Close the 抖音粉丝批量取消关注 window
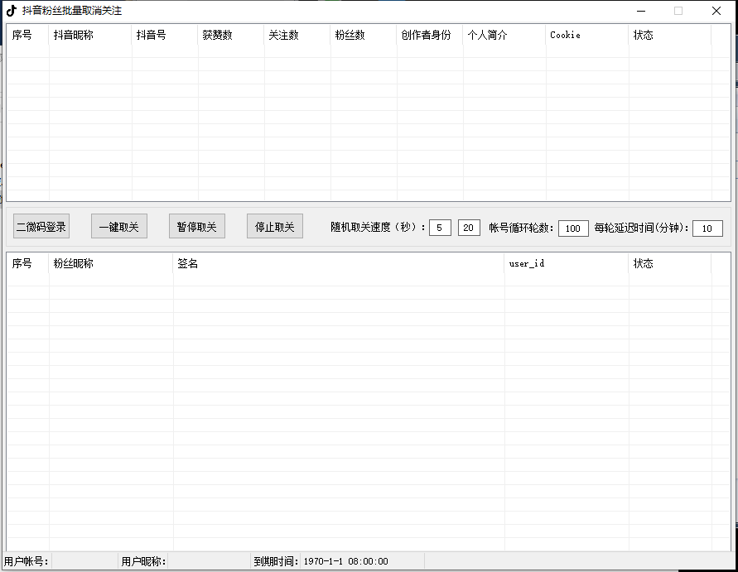The image size is (738, 572). point(716,11)
